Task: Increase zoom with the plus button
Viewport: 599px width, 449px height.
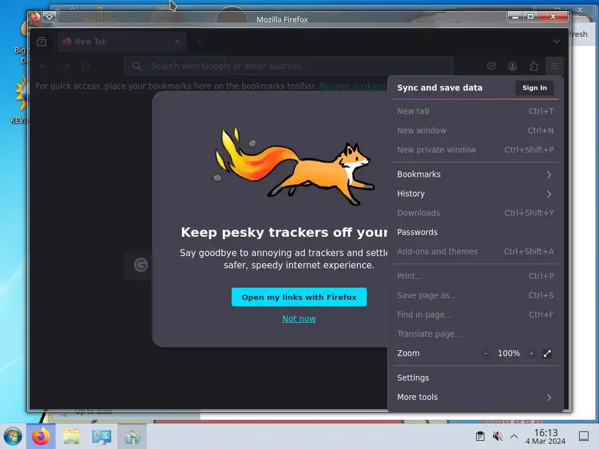Action: click(x=531, y=354)
